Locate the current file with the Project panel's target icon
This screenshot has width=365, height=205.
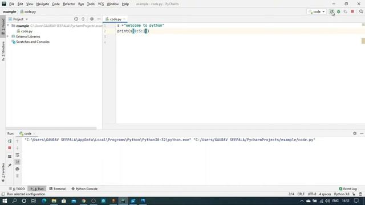(76, 19)
